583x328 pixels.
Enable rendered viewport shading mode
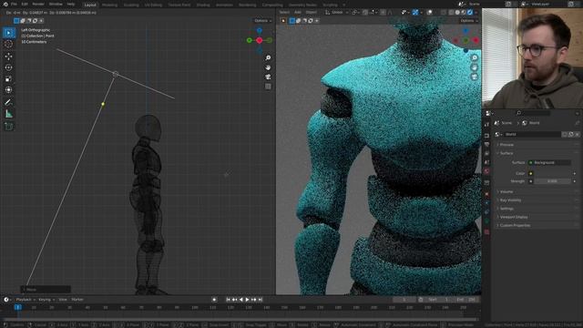click(x=470, y=12)
